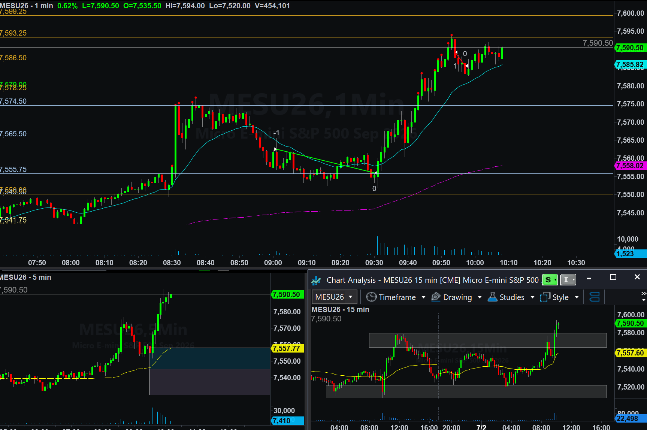Toggle the green S symbol-link button
The width and height of the screenshot is (647, 430).
coord(550,280)
